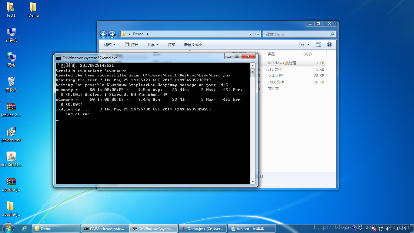Image resolution: width=414 pixels, height=233 pixels.
Task: Click the cmd window scroll up arrow
Action: pyautogui.click(x=253, y=65)
